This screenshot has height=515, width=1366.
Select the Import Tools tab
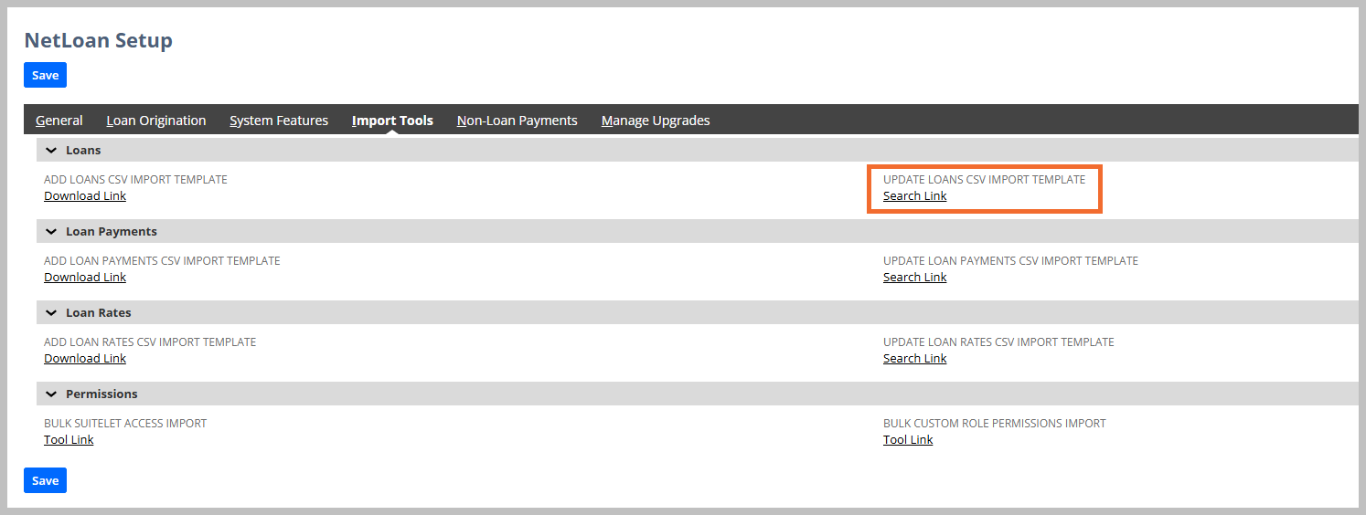pyautogui.click(x=392, y=121)
